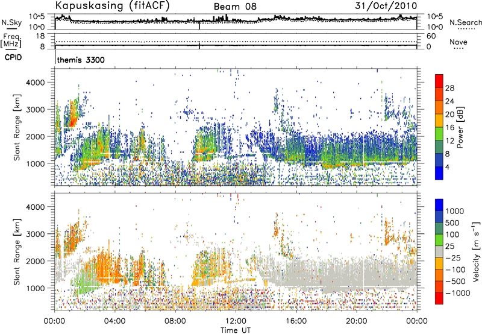This screenshot has height=334, width=482.
Task: Click the 'CPID' row label
Action: click(x=13, y=57)
